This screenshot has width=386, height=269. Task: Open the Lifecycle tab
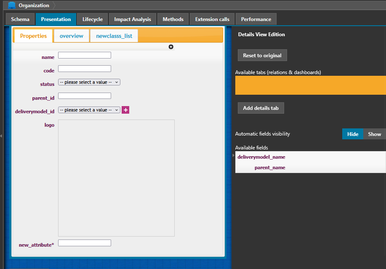coord(93,19)
